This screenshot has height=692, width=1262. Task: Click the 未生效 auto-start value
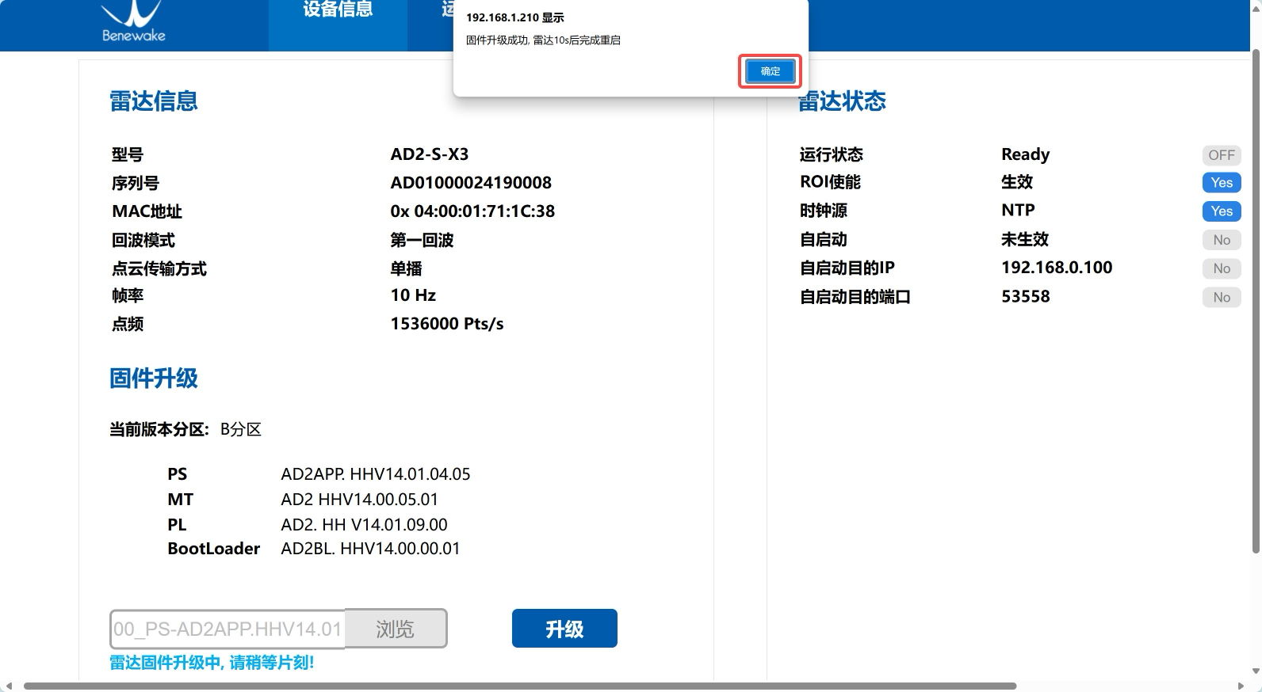click(1025, 239)
